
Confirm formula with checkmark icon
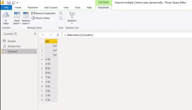pyautogui.click(x=51, y=35)
